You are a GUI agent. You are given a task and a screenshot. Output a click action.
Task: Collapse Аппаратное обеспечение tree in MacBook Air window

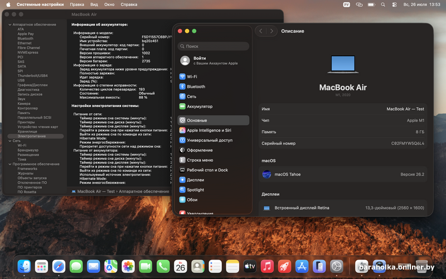point(10,25)
